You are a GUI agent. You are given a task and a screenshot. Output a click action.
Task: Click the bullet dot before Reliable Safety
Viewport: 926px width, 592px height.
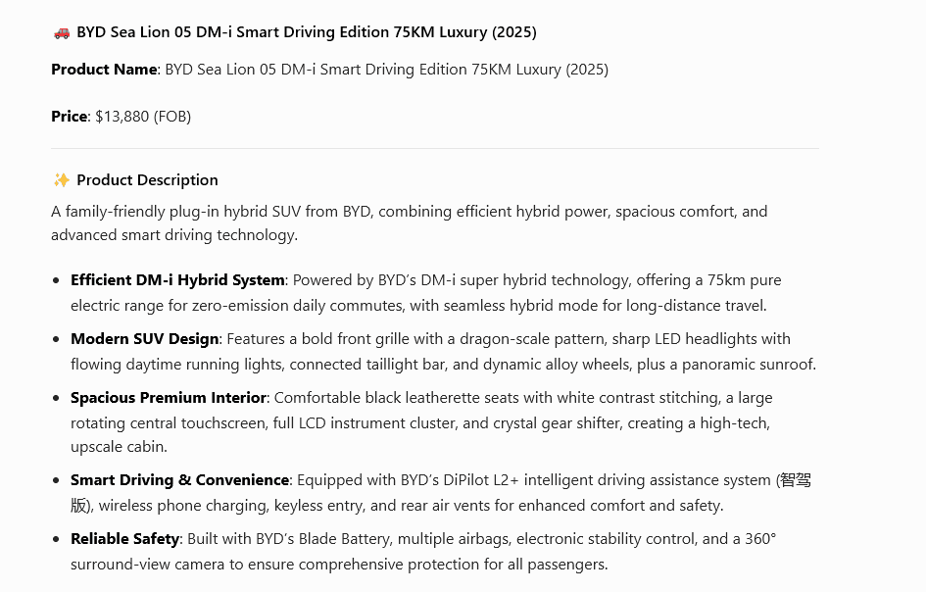[56, 539]
